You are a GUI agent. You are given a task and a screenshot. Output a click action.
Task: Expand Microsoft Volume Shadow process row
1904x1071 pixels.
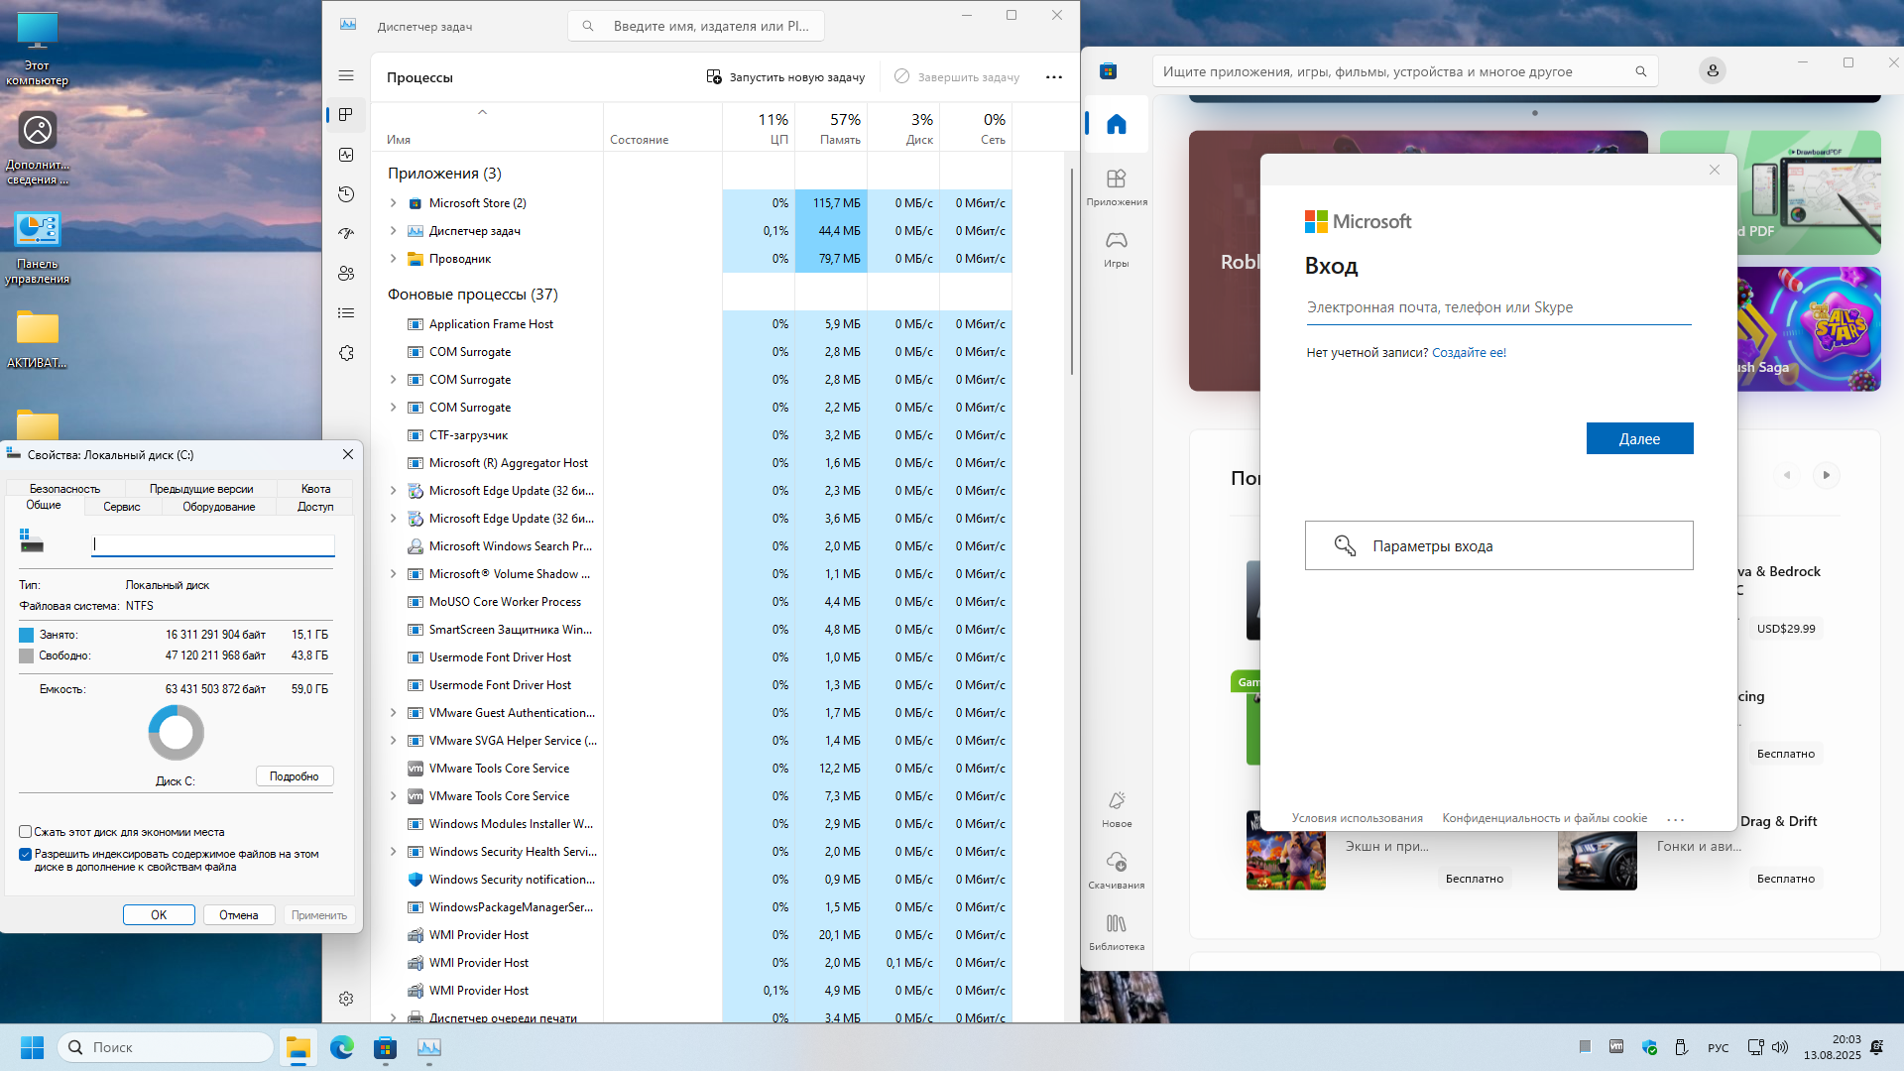click(394, 574)
